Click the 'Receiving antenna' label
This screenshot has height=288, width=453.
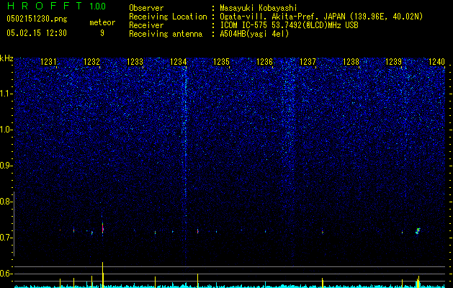[166, 34]
